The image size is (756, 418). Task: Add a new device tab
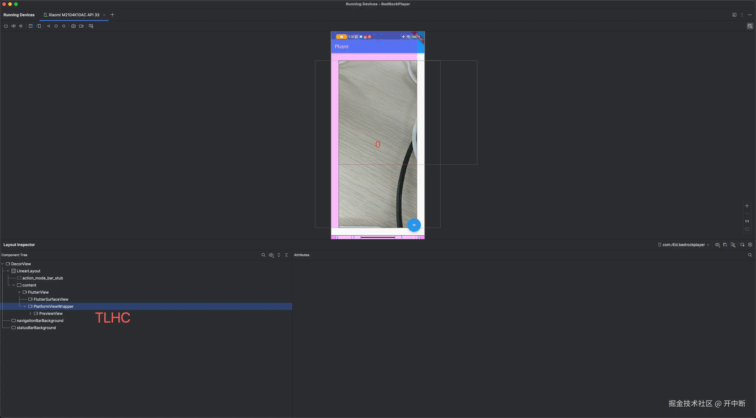[x=112, y=15]
